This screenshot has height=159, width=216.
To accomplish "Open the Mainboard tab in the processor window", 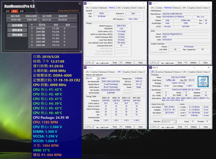I will [x=169, y=72].
